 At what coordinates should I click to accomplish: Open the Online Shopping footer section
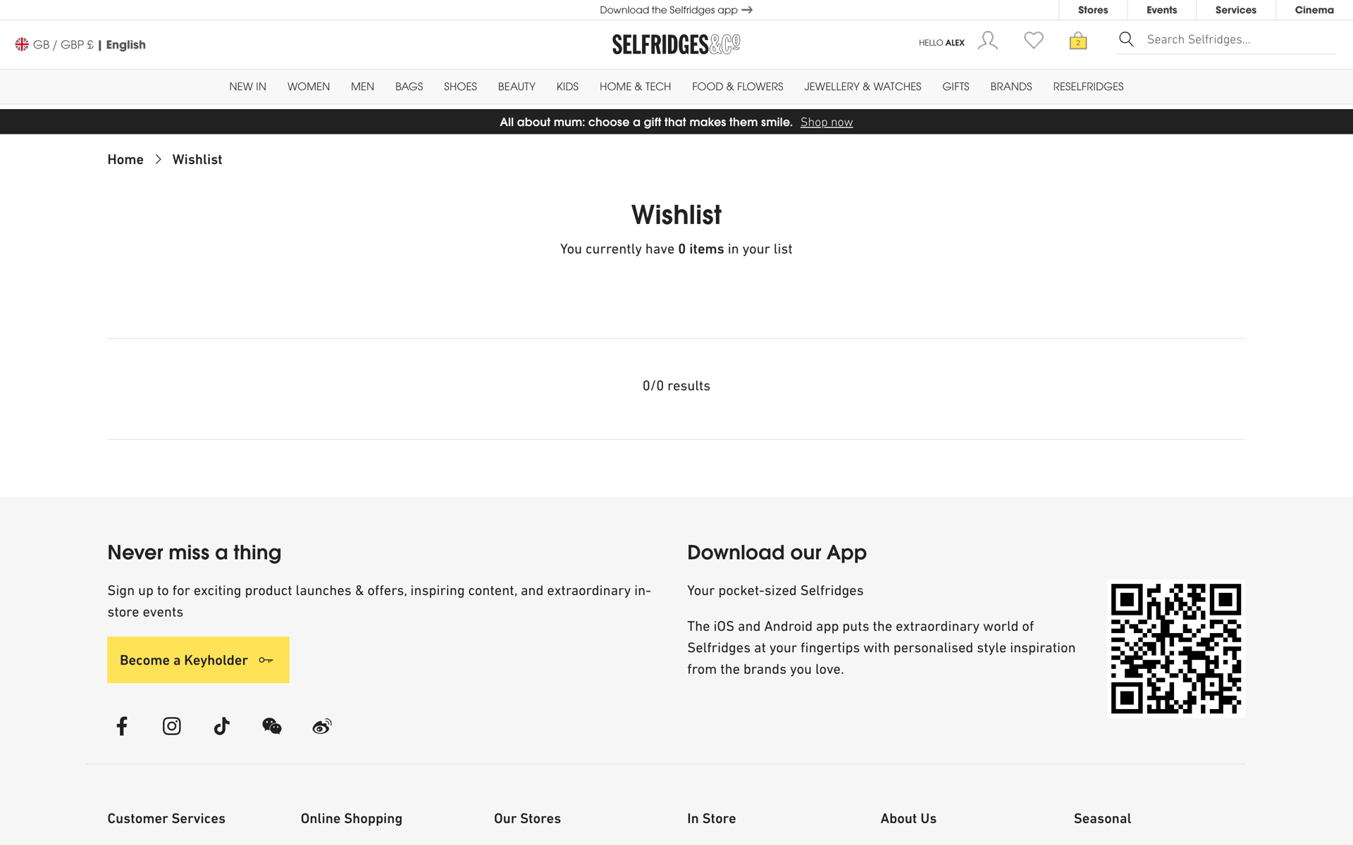click(351, 818)
